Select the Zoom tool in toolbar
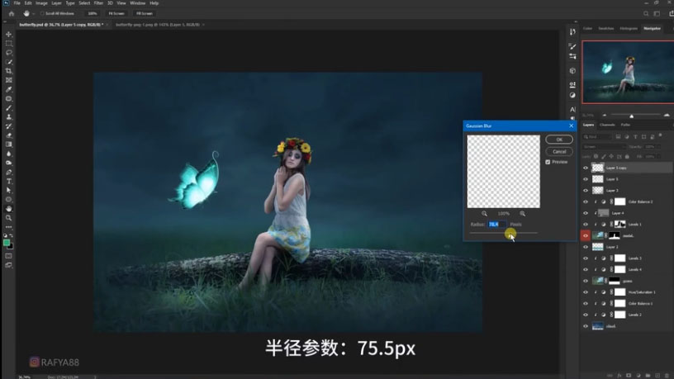This screenshot has height=379, width=674. click(8, 218)
